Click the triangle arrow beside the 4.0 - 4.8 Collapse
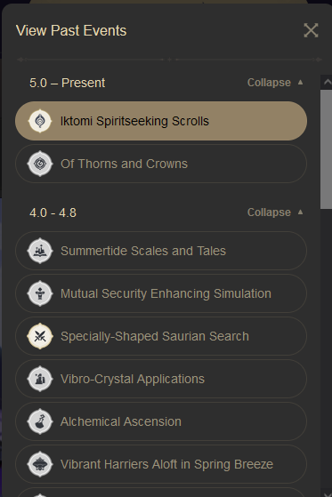Screen dimensions: 332x497 [x=300, y=212]
